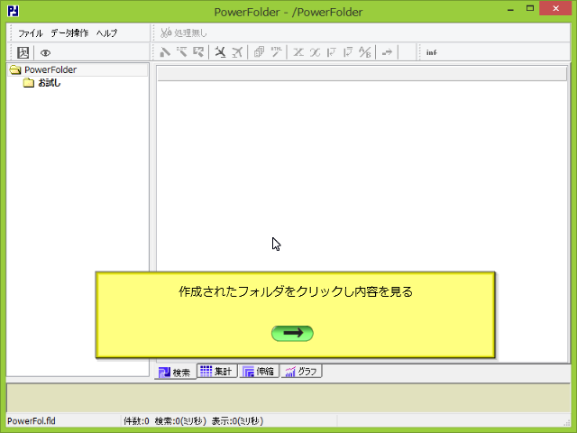
Task: Toggle the eye view icon
Action: [45, 53]
